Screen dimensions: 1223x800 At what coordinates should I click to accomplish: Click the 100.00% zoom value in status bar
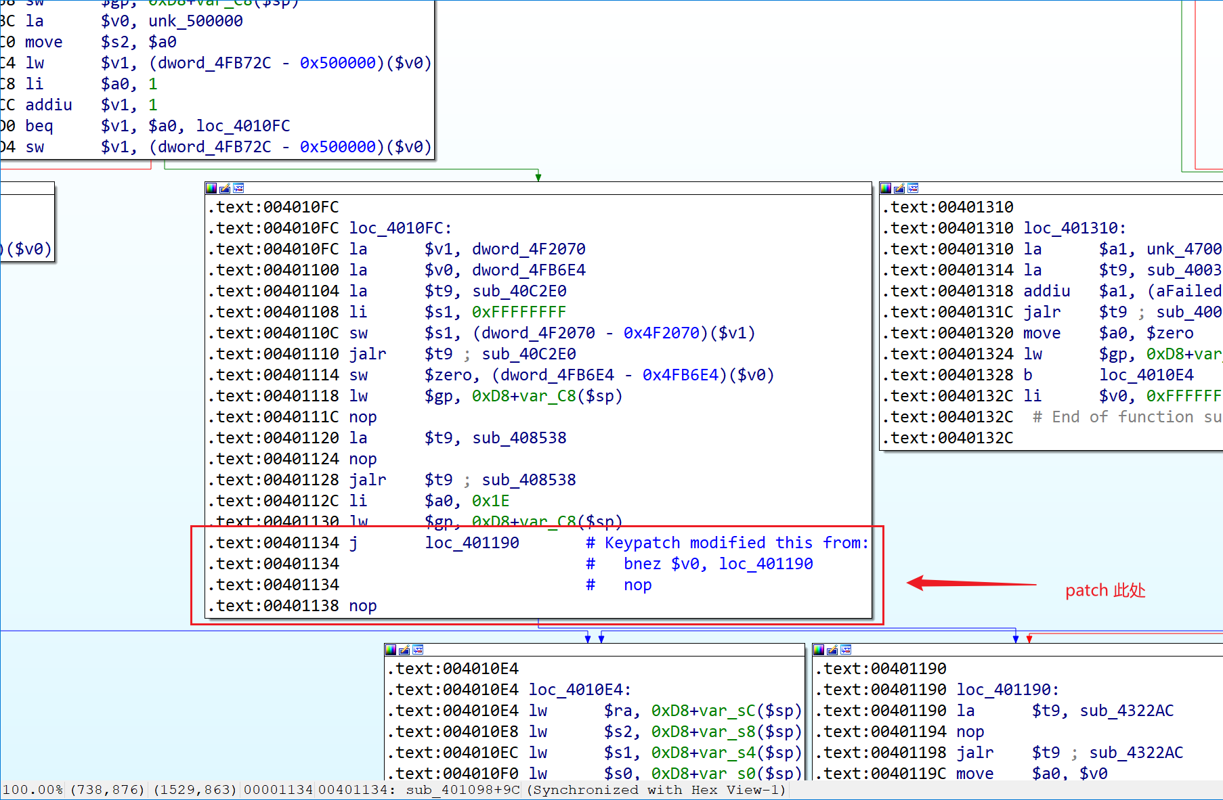tap(33, 790)
